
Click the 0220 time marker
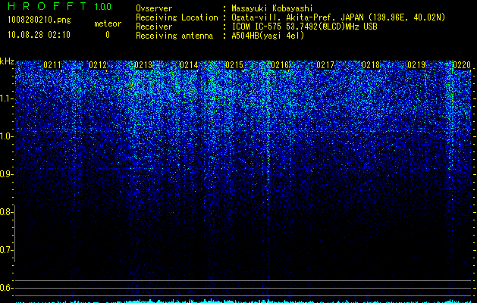(462, 65)
